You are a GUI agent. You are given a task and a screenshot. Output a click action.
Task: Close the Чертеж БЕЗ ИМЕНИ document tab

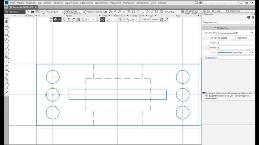click(36, 7)
